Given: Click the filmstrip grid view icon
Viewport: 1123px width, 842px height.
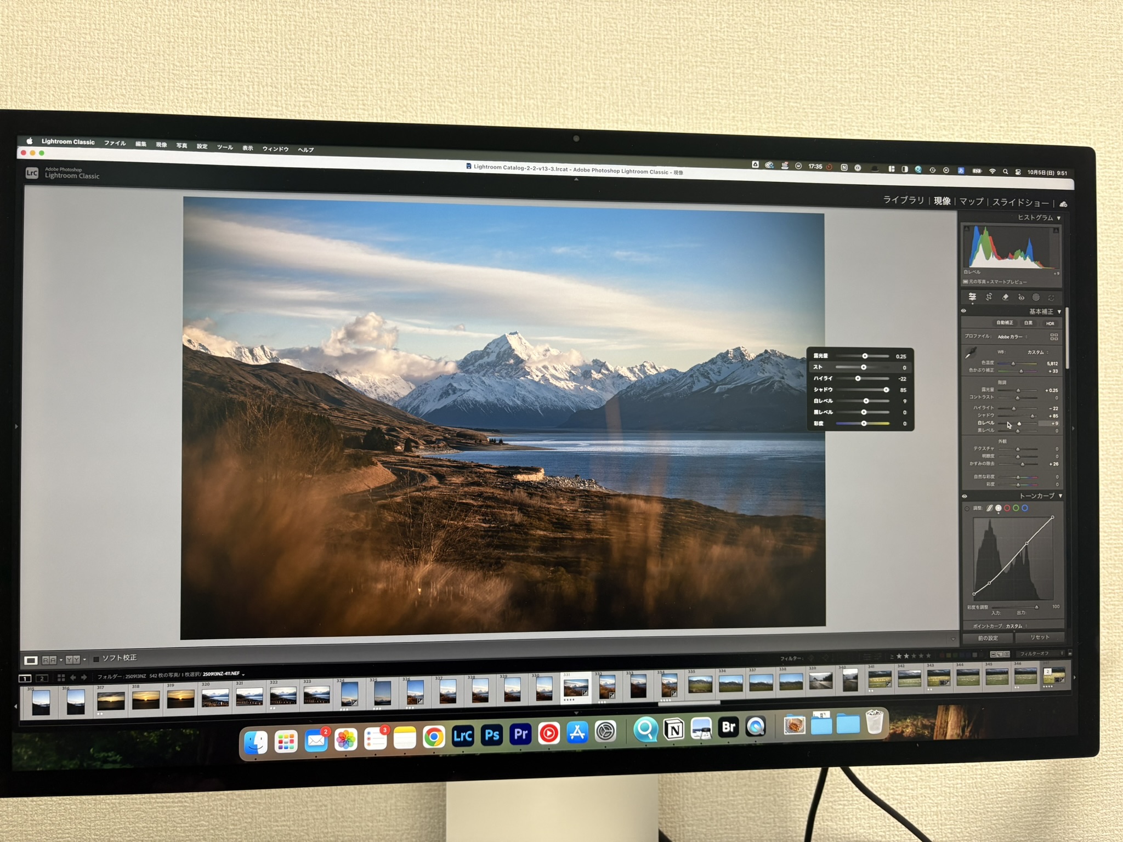Looking at the screenshot, I should coord(61,678).
